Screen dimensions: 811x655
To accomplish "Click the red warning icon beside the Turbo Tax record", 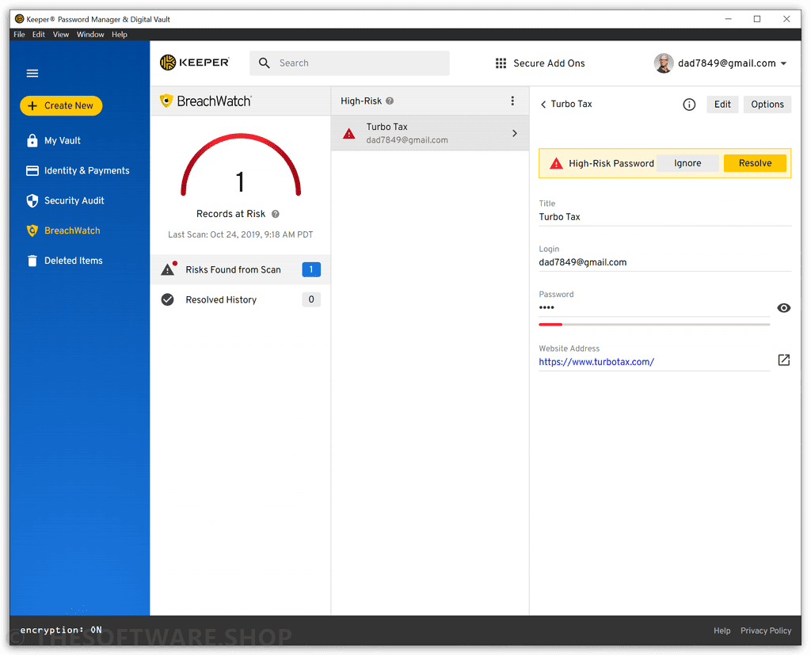I will coord(349,134).
